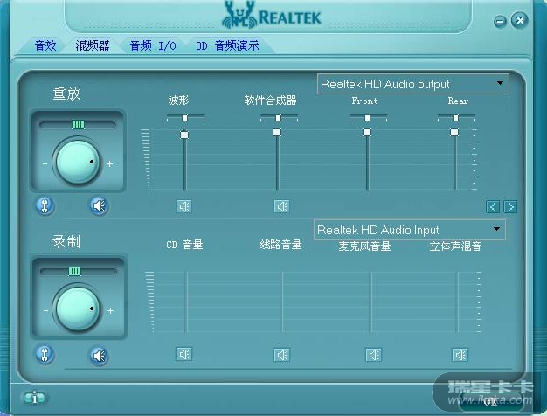Click the playback master volume knob
547x416 pixels.
point(77,162)
